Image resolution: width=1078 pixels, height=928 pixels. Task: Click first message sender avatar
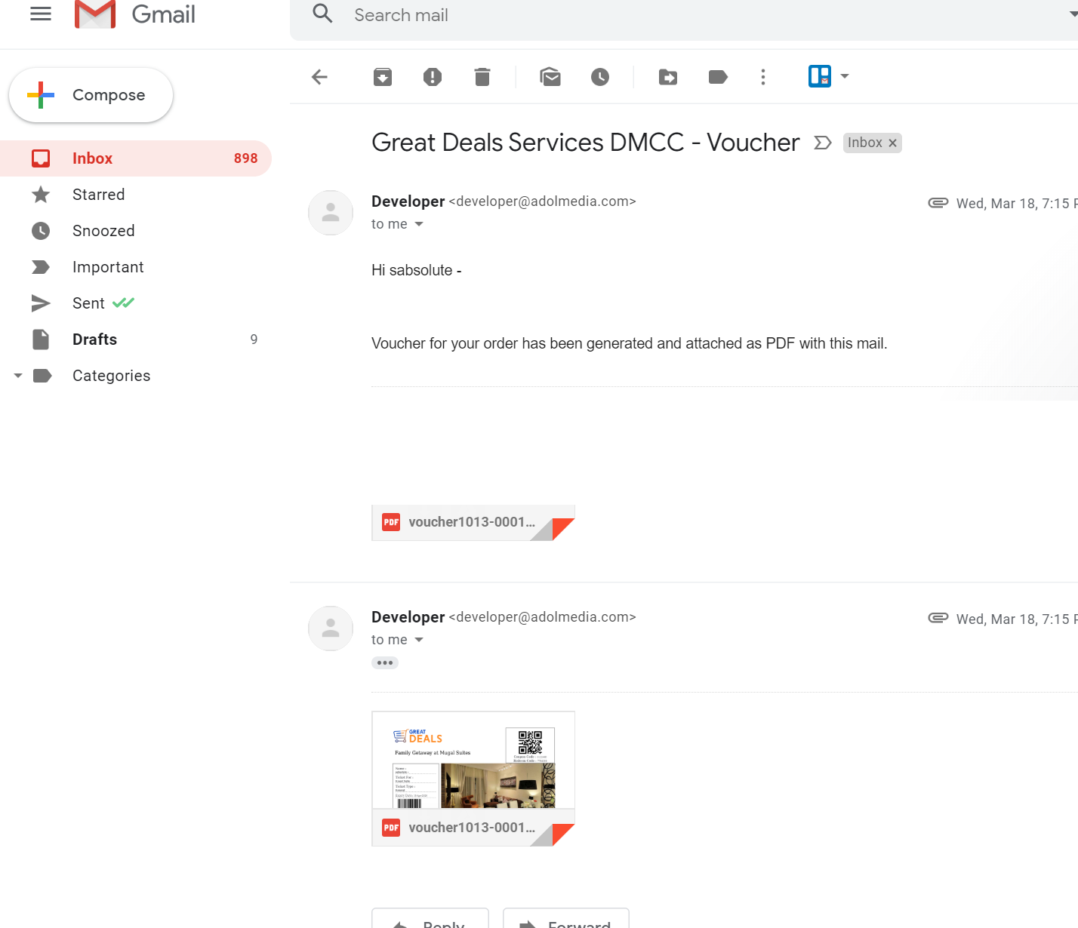click(x=331, y=213)
